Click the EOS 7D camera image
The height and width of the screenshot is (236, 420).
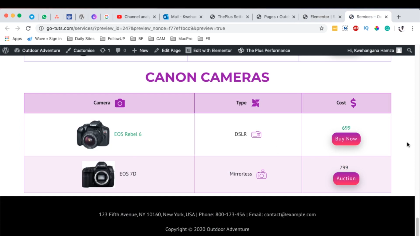[x=98, y=174]
